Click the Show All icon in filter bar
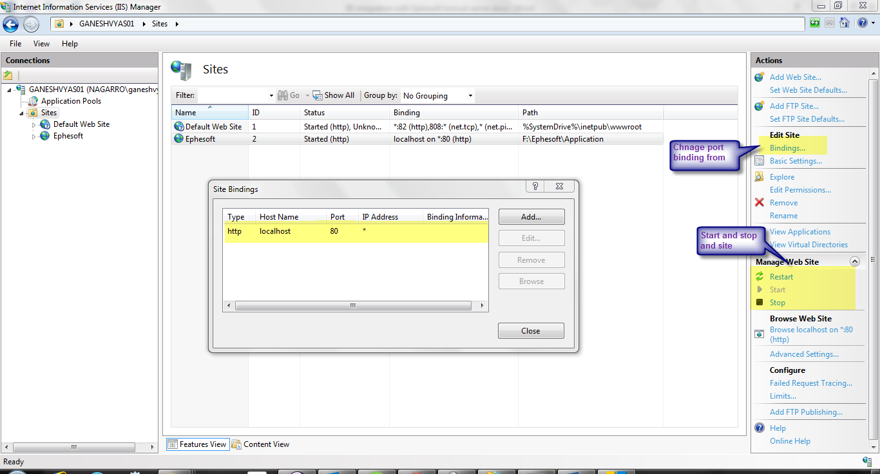Screen dimensions: 880x474 tap(318, 95)
